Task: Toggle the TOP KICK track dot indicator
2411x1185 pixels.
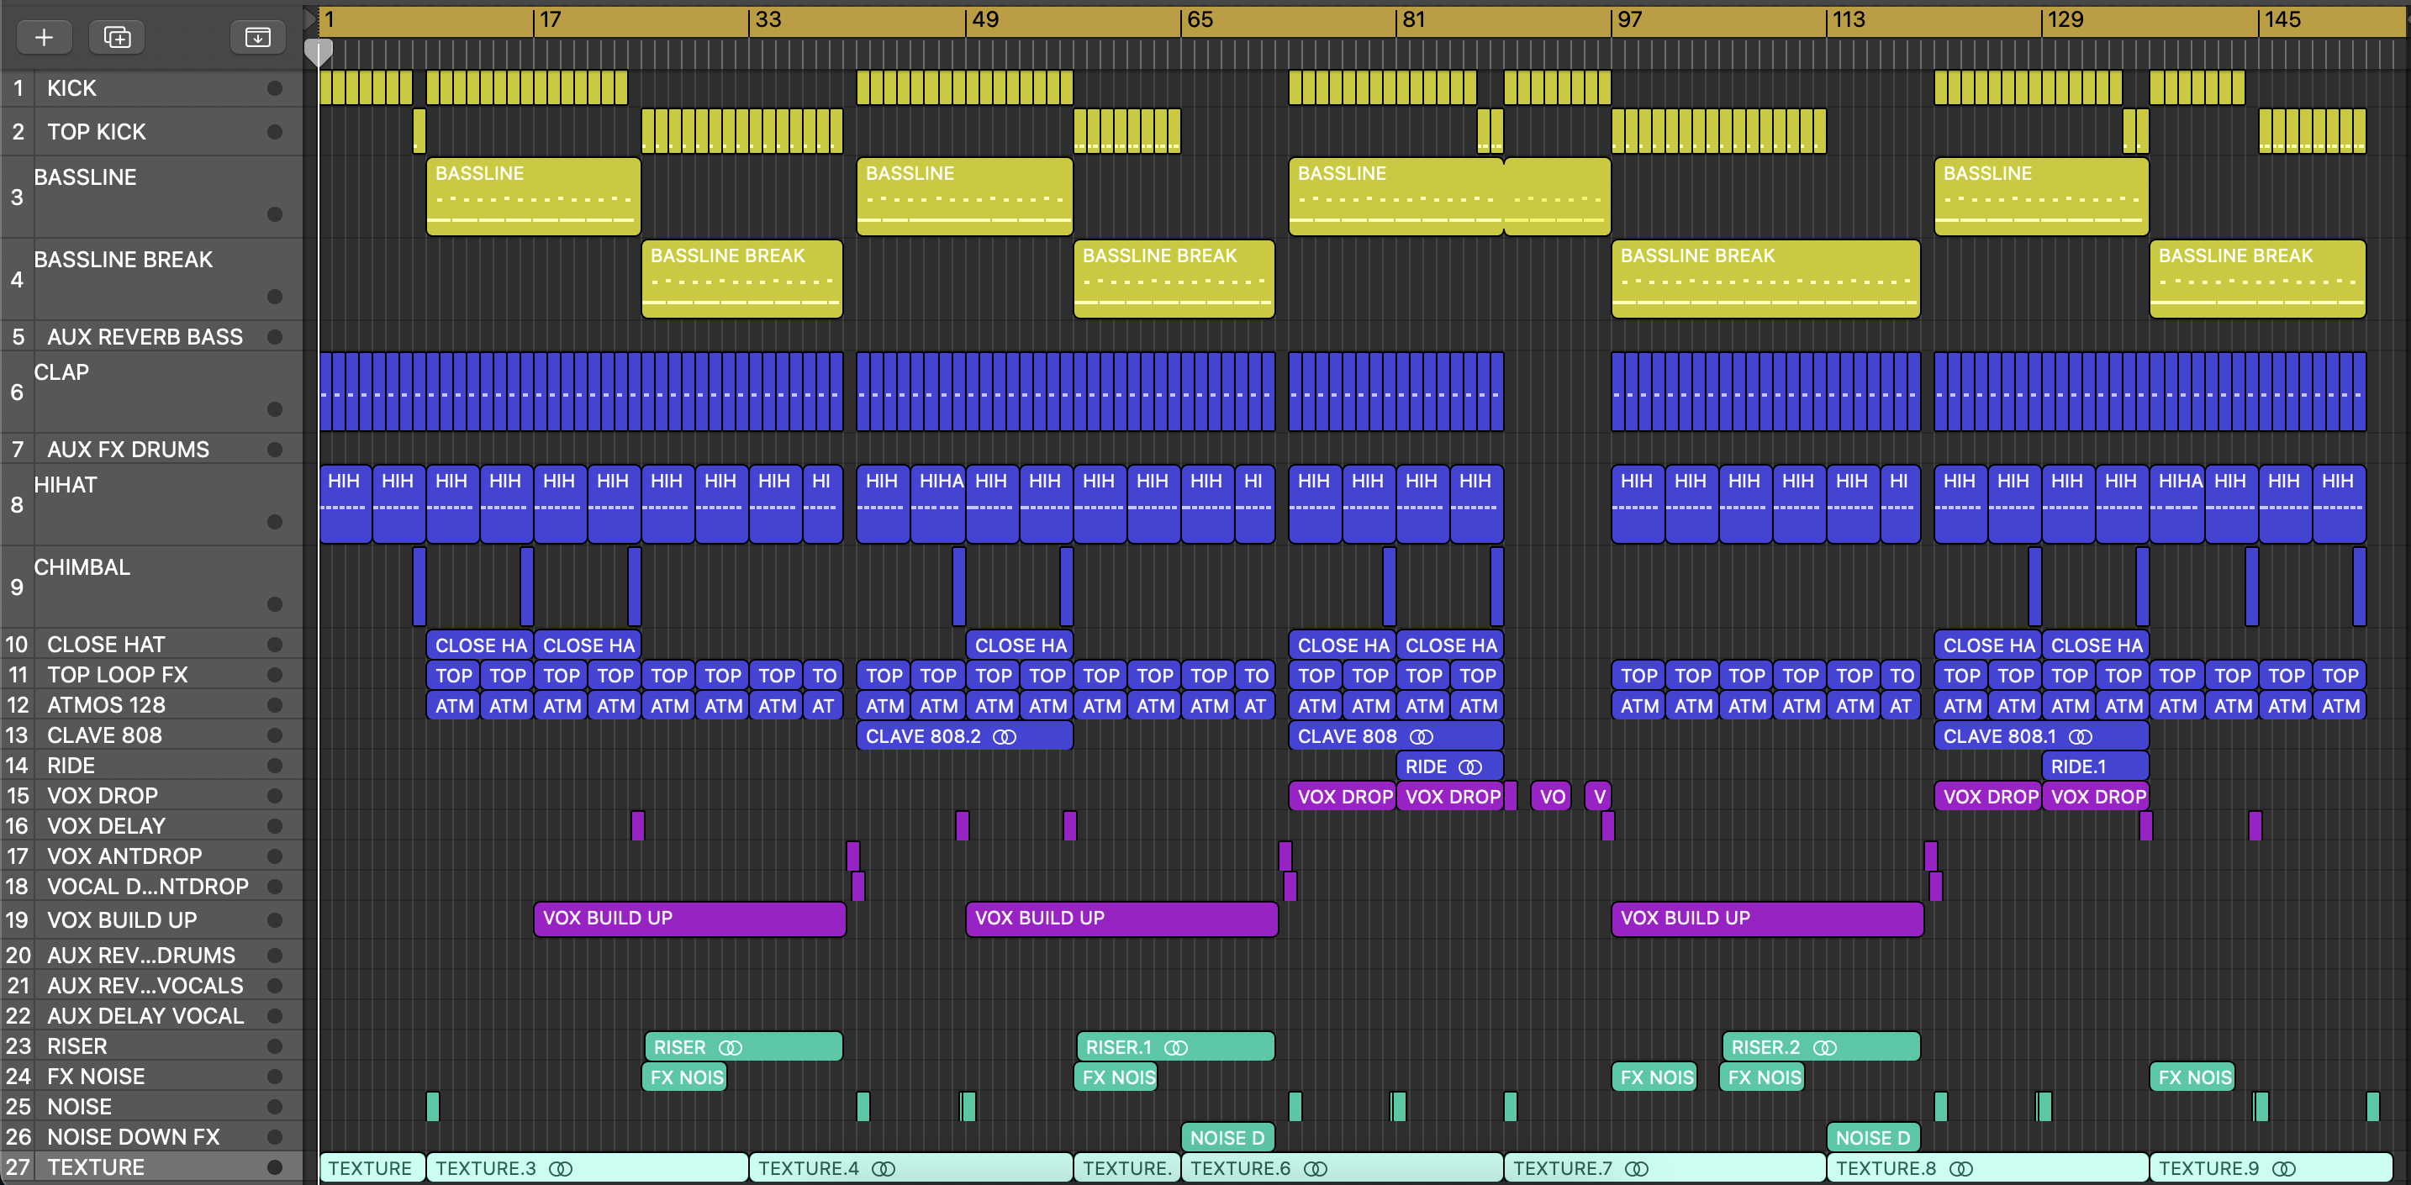Action: point(274,132)
